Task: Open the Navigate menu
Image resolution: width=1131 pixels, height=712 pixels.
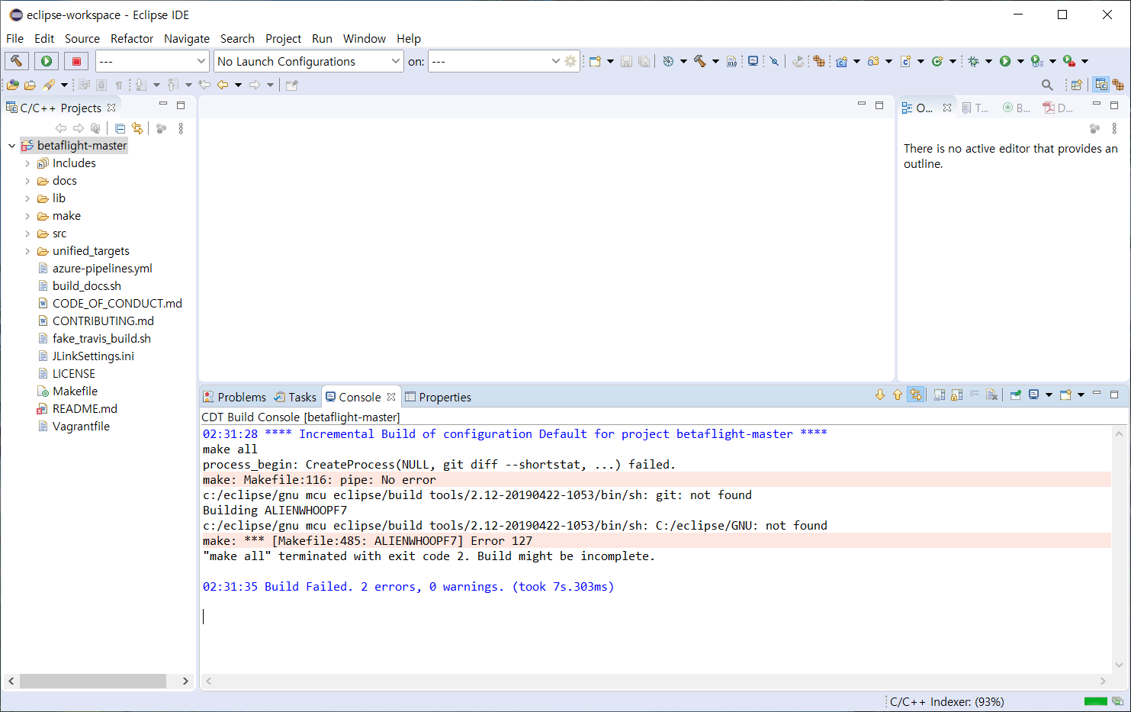Action: click(x=187, y=38)
